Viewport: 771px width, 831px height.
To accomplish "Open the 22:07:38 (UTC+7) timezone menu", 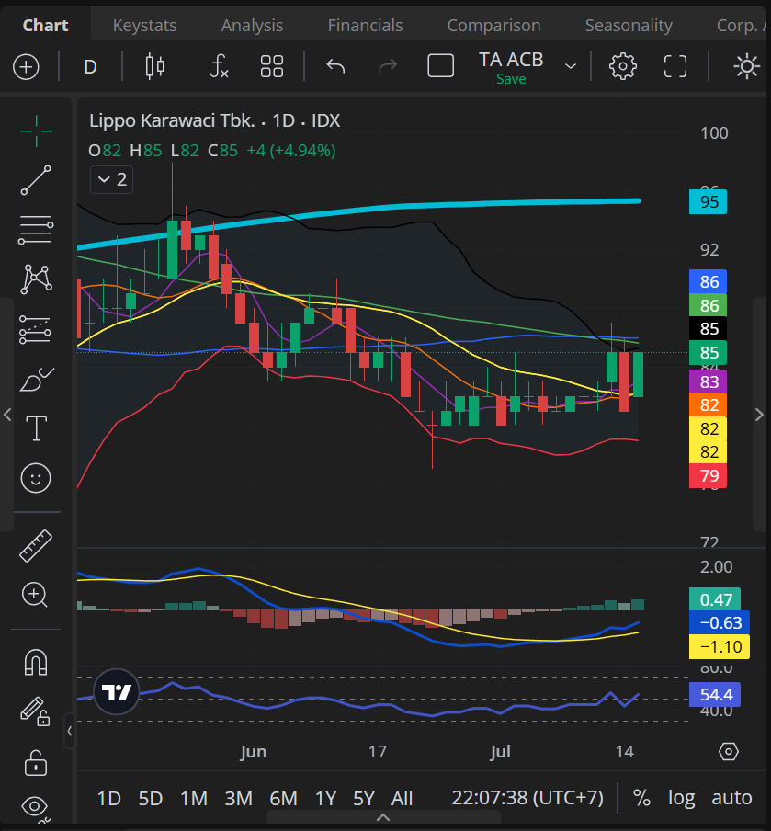I will [x=527, y=798].
